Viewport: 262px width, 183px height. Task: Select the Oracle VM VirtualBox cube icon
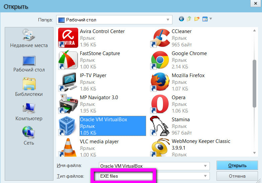click(x=68, y=126)
